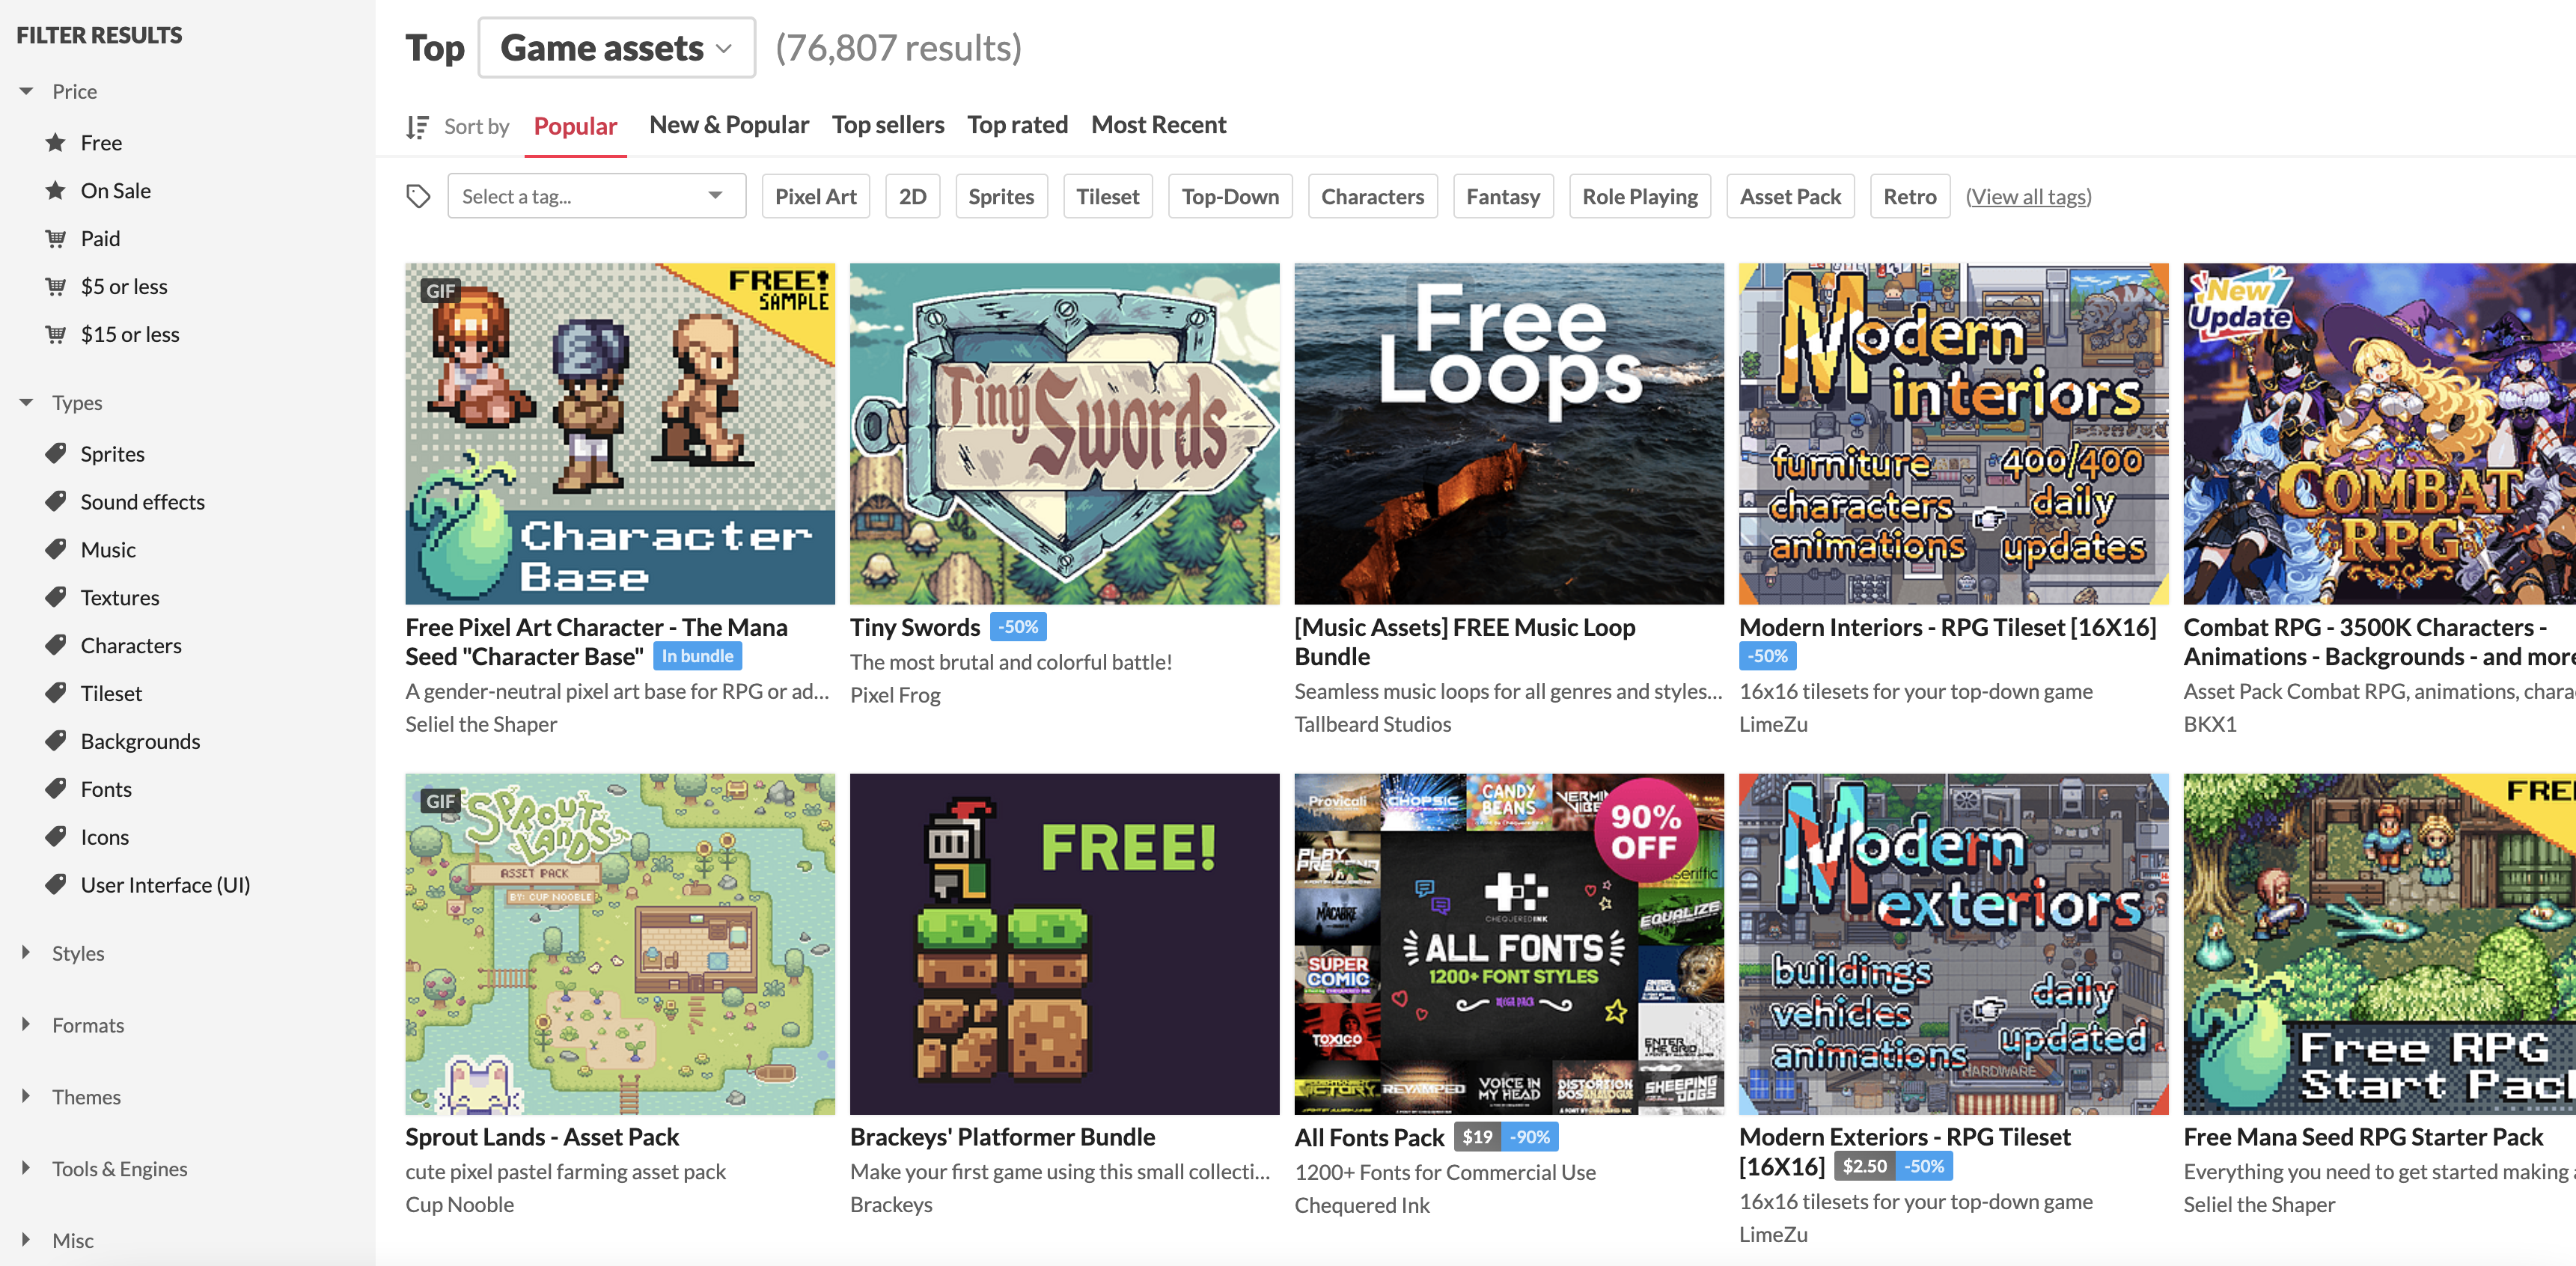
Task: Click the tag icon beside Fonts
Action: 56,789
